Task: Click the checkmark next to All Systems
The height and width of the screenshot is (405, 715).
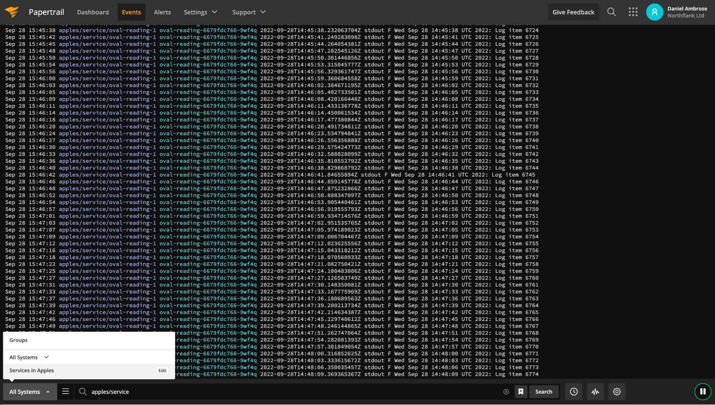Action: pos(46,357)
